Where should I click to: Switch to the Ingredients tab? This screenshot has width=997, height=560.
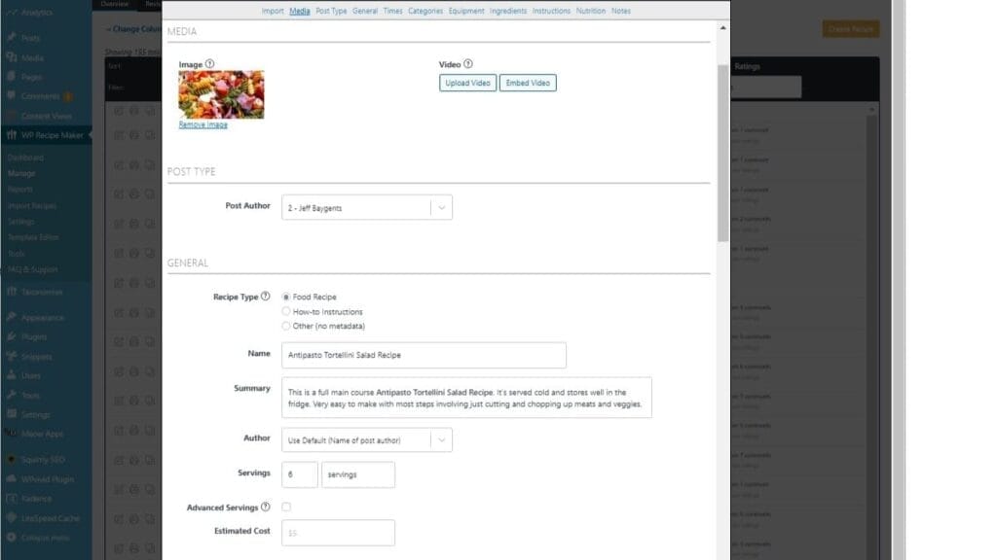(507, 11)
